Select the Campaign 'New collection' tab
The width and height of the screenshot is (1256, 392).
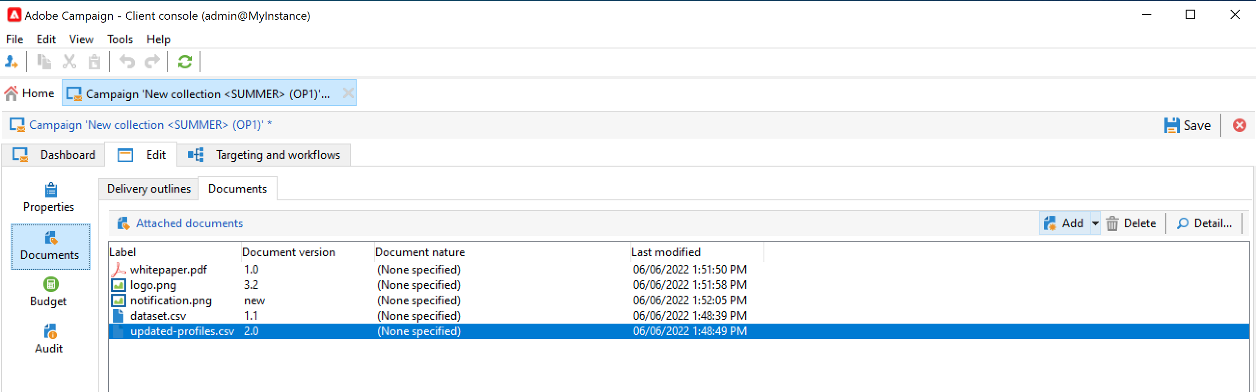[208, 93]
